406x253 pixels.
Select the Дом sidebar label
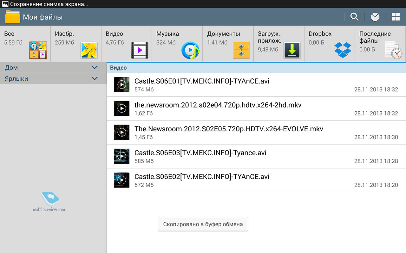click(x=11, y=68)
